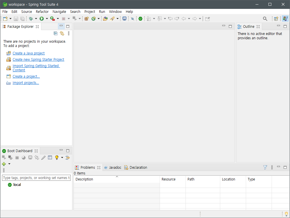290x218 pixels.
Task: Open the Window menu
Action: pyautogui.click(x=115, y=12)
